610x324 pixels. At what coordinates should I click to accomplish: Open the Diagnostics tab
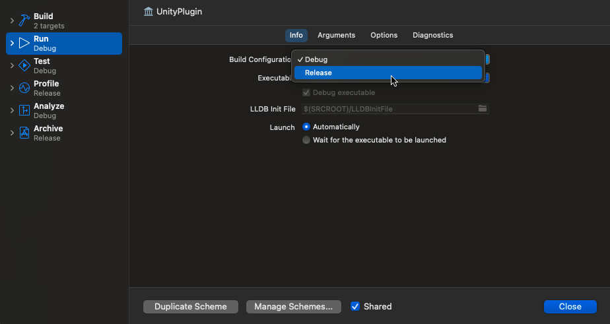(432, 36)
